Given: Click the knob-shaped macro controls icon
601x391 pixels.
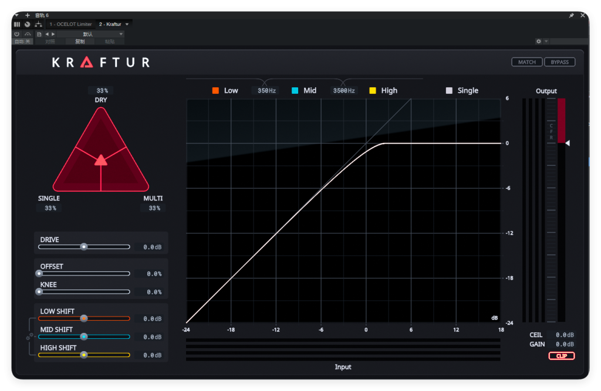Looking at the screenshot, I should 27,24.
